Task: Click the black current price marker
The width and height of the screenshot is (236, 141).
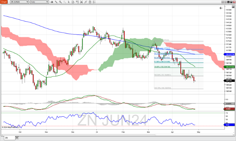Action: (229, 81)
